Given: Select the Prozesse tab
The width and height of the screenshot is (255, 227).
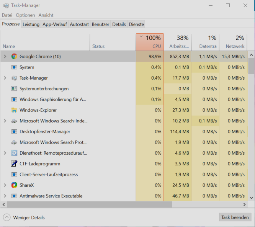Looking at the screenshot, I should 11,24.
